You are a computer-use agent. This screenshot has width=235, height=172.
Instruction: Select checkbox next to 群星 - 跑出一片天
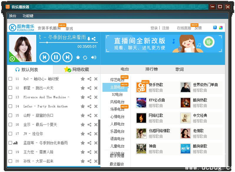click(x=10, y=88)
